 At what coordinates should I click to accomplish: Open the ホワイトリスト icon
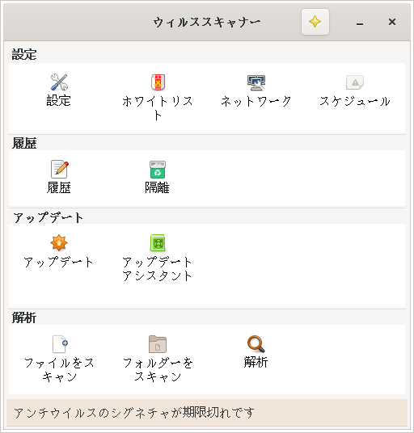click(x=158, y=82)
